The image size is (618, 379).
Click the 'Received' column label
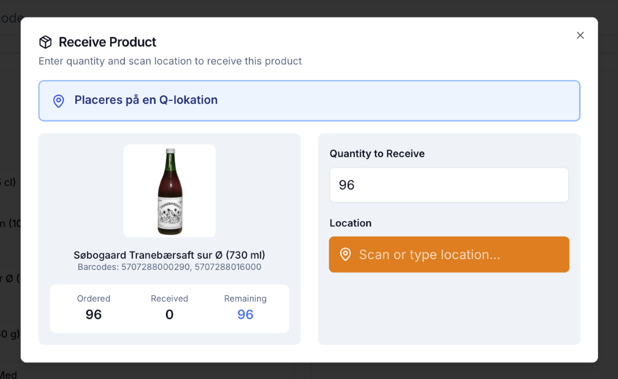[x=169, y=299]
